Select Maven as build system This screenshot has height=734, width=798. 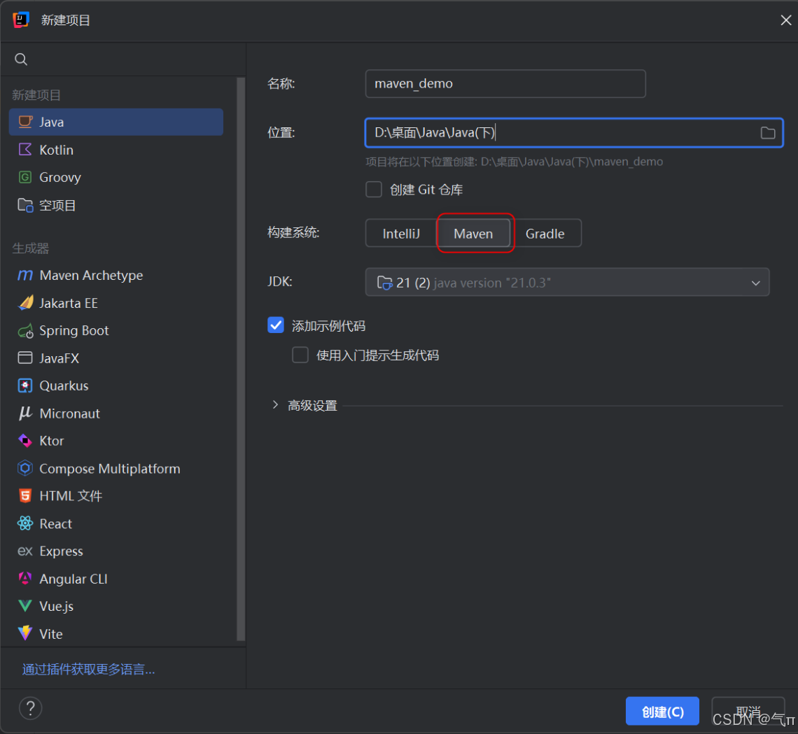473,234
